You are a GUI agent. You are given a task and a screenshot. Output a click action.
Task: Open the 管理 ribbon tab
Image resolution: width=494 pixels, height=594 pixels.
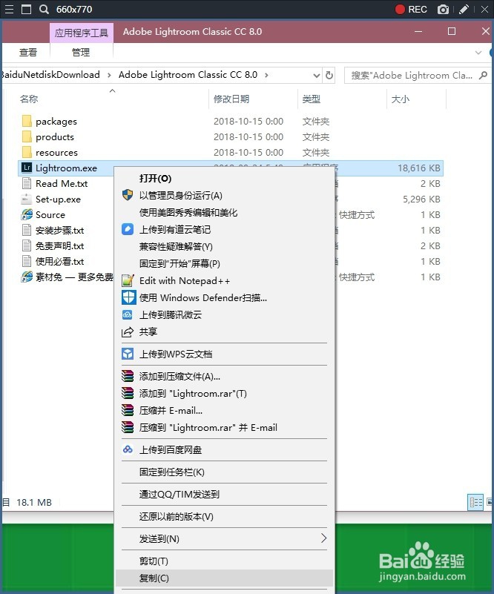coord(81,52)
